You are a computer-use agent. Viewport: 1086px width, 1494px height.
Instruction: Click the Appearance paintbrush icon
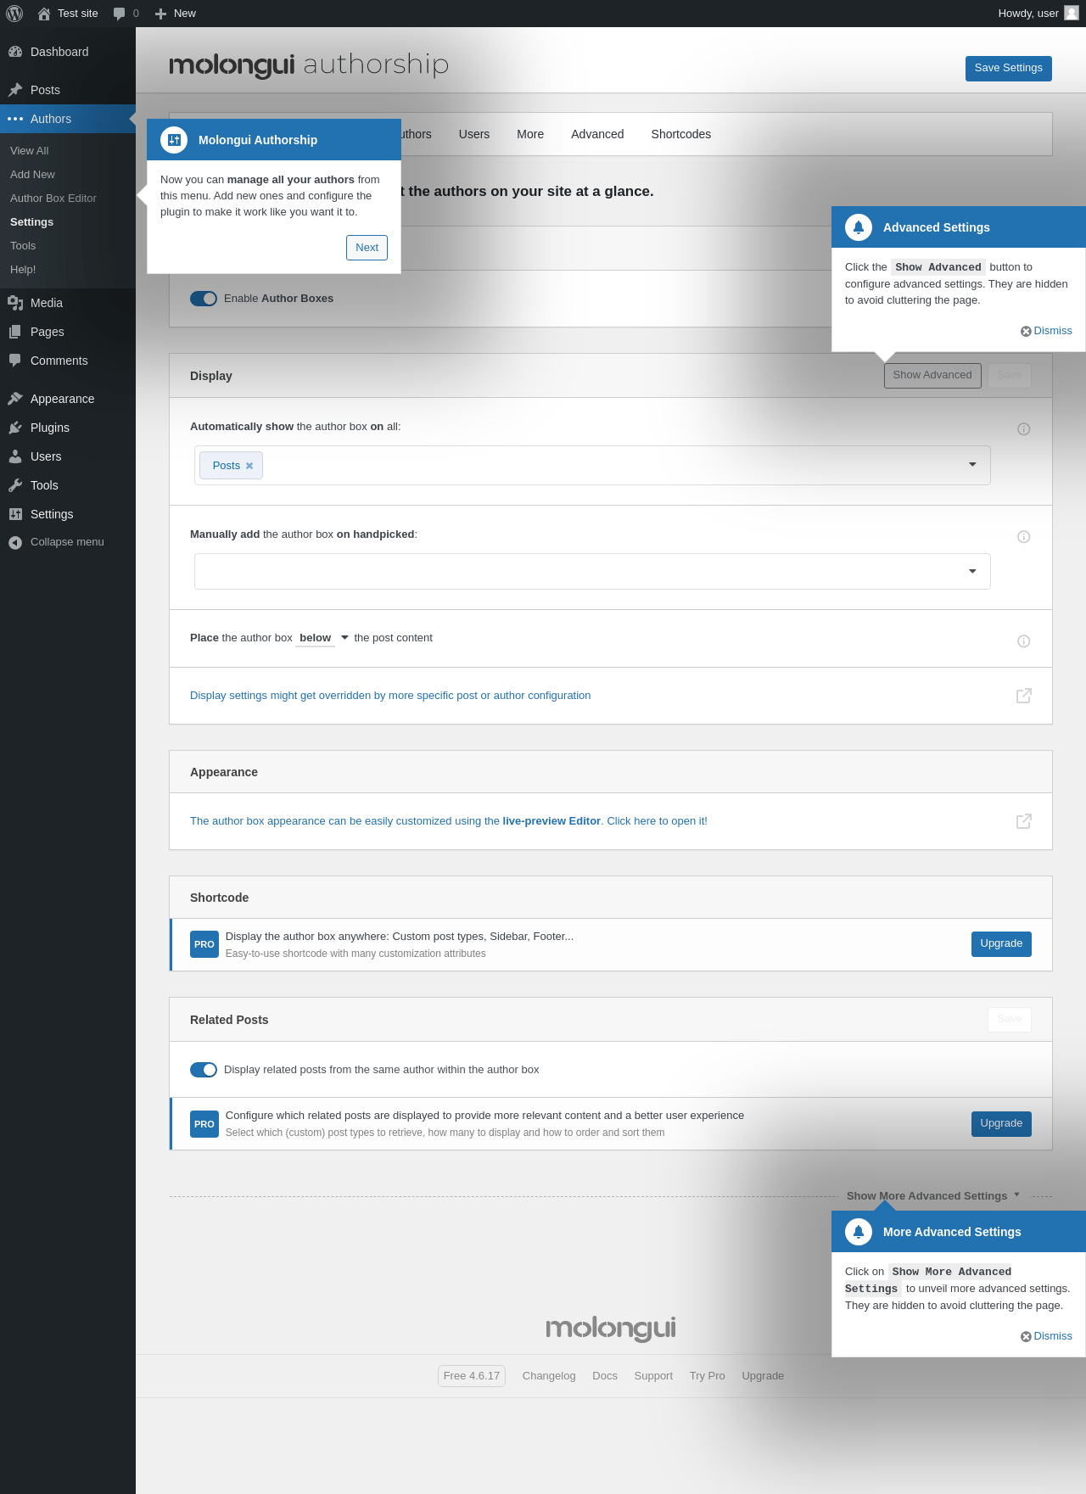coord(15,399)
